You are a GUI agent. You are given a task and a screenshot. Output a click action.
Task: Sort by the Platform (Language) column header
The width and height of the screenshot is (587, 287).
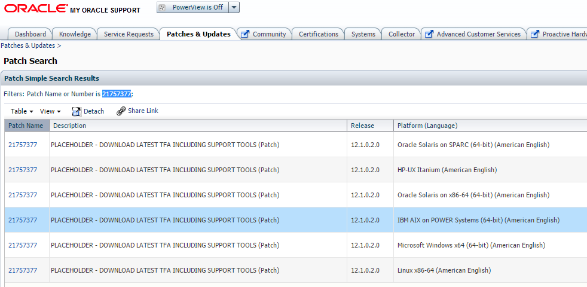pos(490,126)
